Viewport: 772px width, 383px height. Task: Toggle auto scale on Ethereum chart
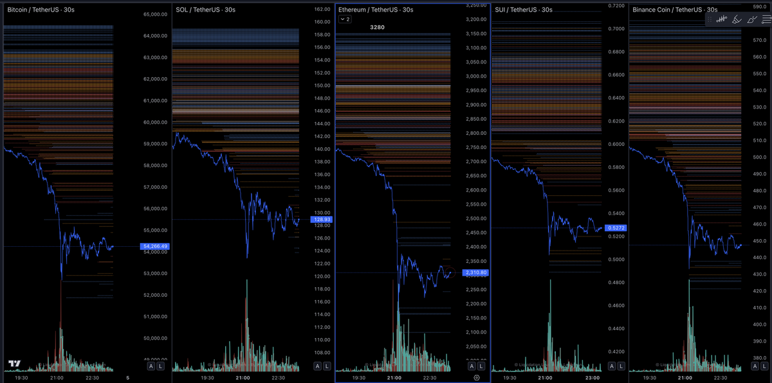pyautogui.click(x=472, y=366)
